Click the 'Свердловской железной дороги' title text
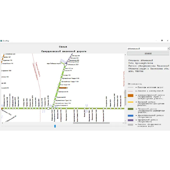This screenshot has height=170, width=170. pos(64,51)
